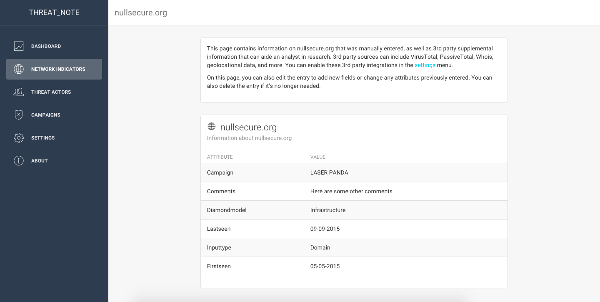
Task: Follow the settings hyperlink in description
Action: [425, 65]
